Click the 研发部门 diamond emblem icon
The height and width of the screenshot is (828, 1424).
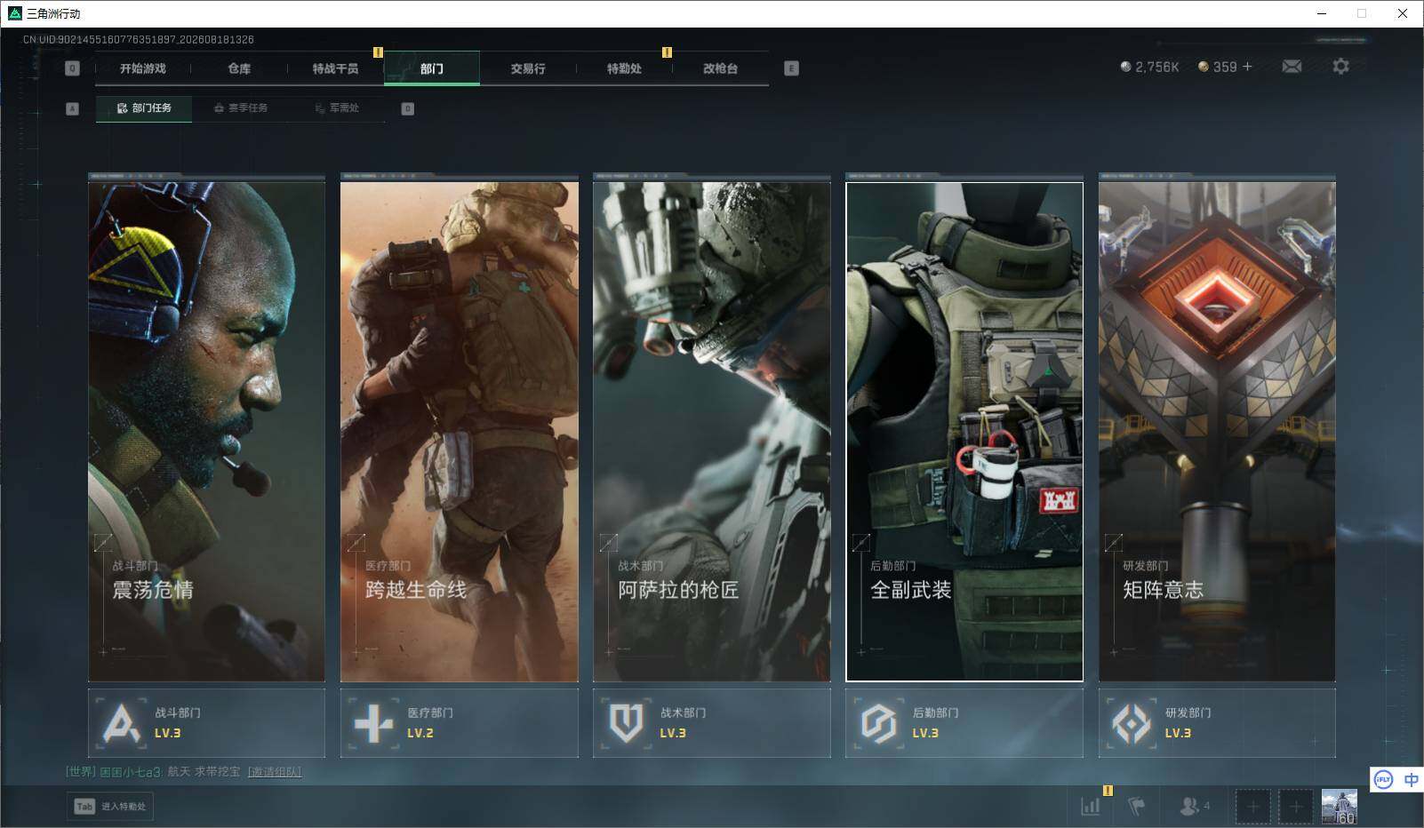(1131, 723)
